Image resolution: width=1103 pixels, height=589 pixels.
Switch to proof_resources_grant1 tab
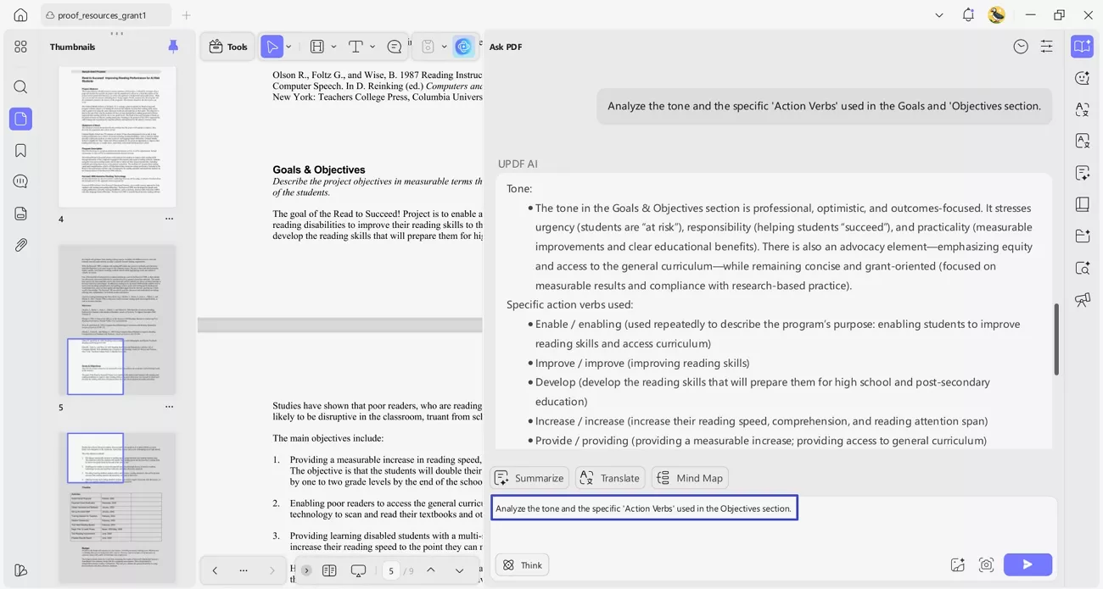click(106, 15)
